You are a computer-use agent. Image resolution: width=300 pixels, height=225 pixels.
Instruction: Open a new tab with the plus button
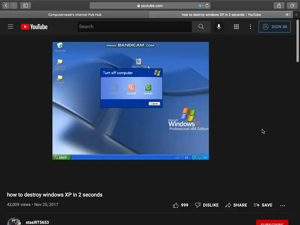coord(296,15)
